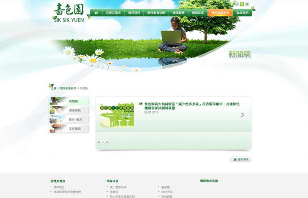Image resolution: width=308 pixels, height=198 pixels.
Task: Open footer link 綠化天台
Action: 167,192
